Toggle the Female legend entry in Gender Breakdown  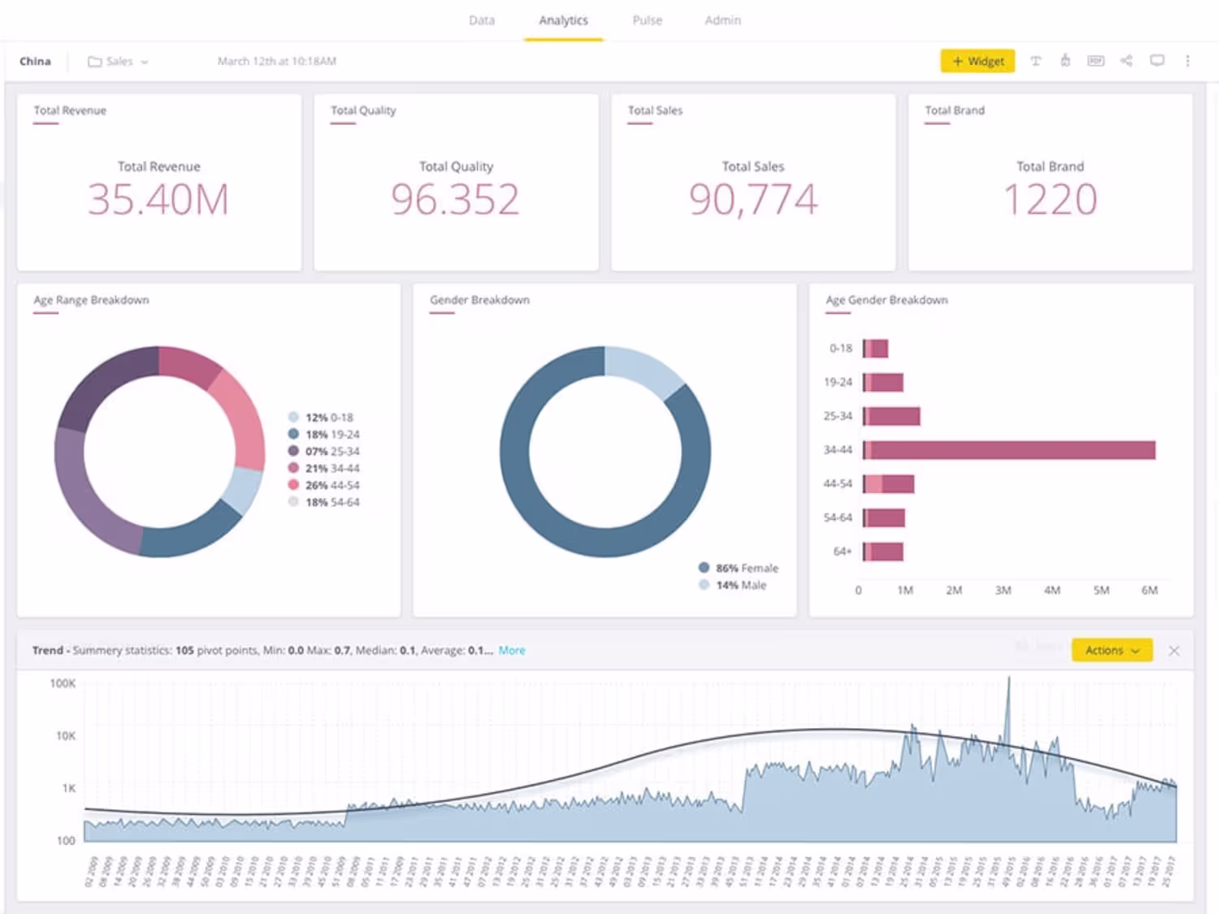(x=738, y=568)
